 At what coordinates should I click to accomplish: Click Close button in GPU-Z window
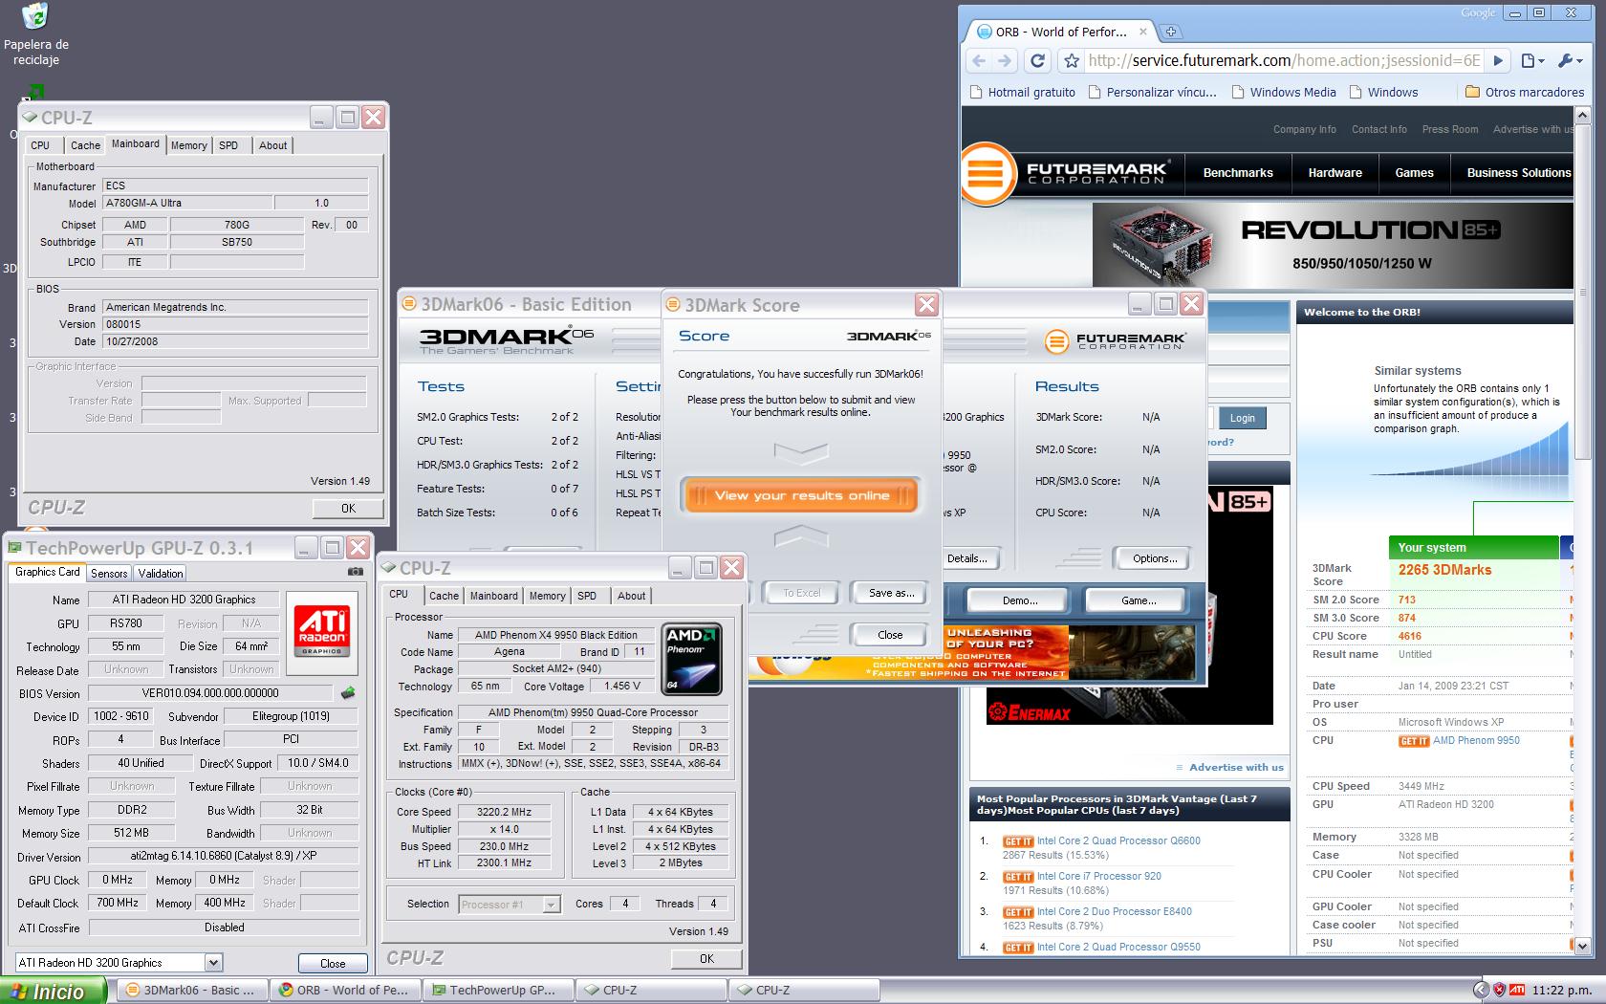point(332,963)
